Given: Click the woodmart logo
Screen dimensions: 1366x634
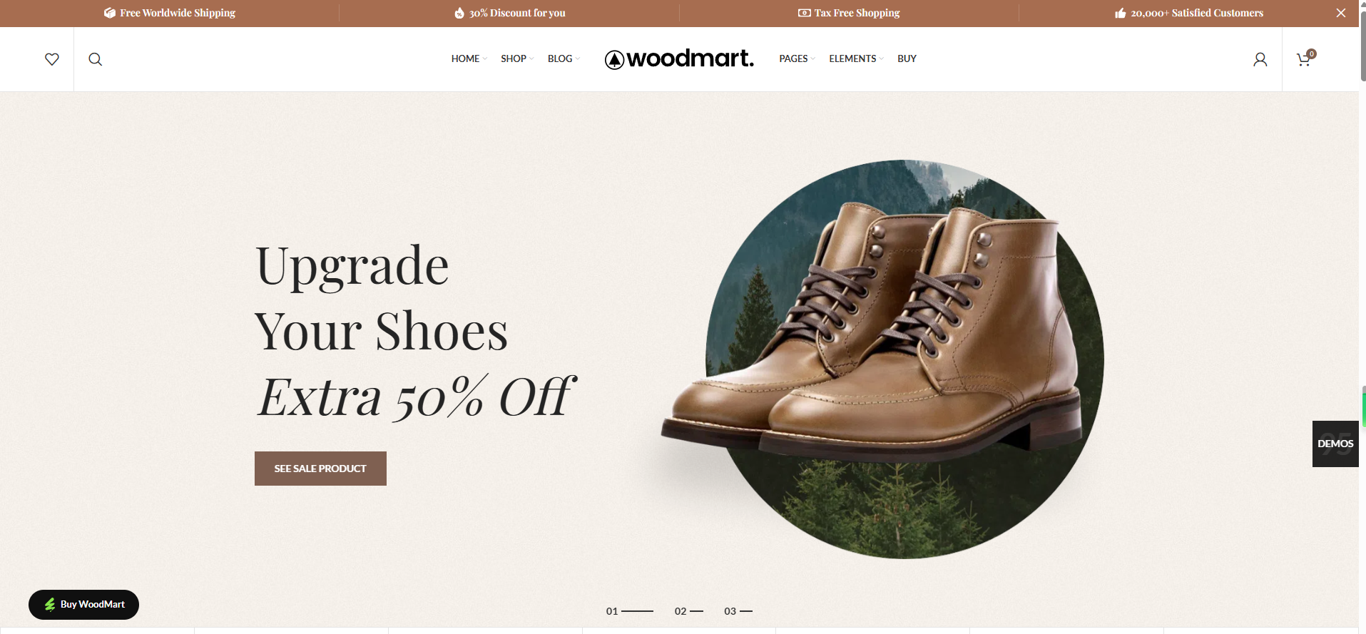Looking at the screenshot, I should [679, 58].
